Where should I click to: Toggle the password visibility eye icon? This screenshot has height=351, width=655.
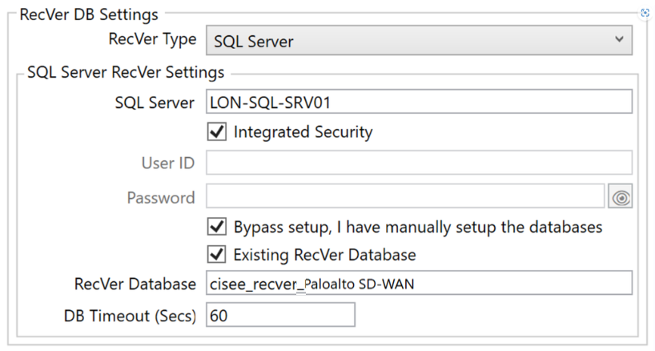pyautogui.click(x=621, y=196)
